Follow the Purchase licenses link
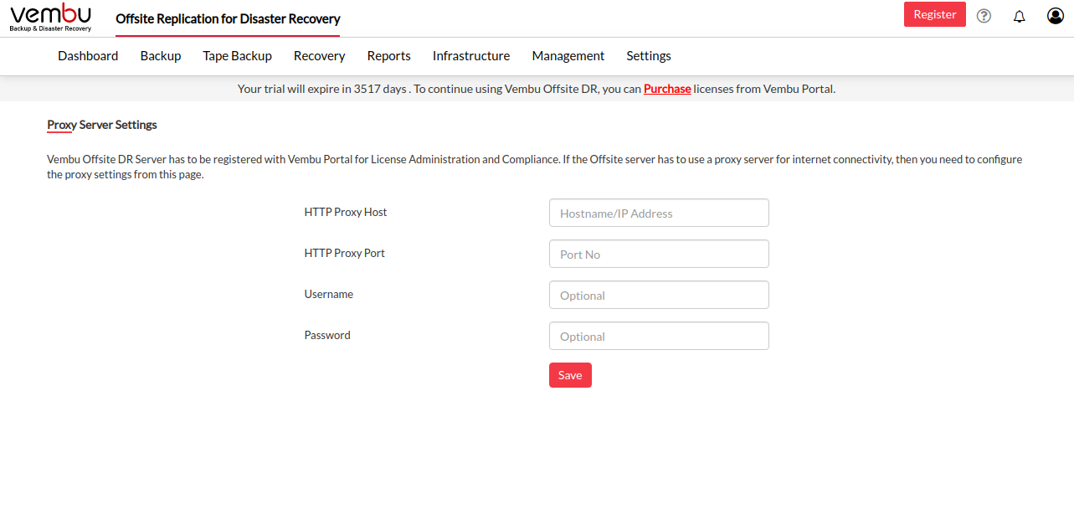The width and height of the screenshot is (1074, 530). tap(667, 89)
